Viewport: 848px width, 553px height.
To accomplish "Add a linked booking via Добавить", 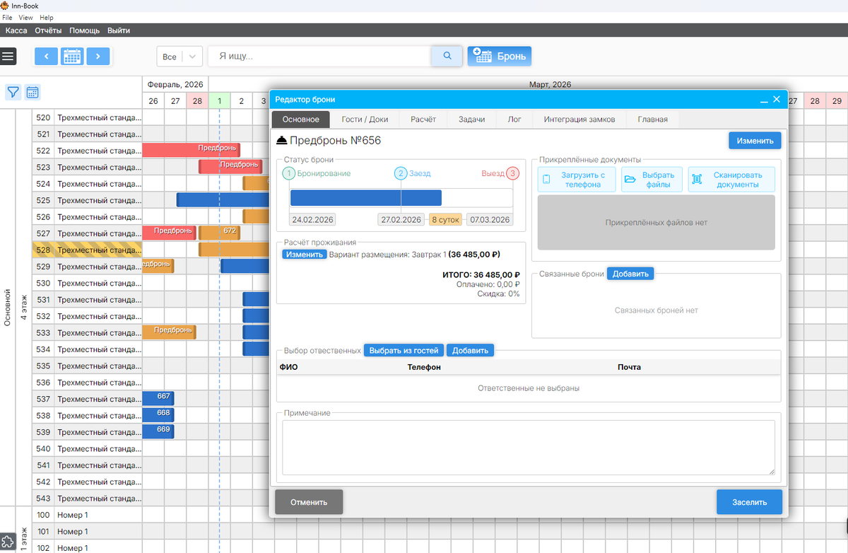I will [630, 274].
